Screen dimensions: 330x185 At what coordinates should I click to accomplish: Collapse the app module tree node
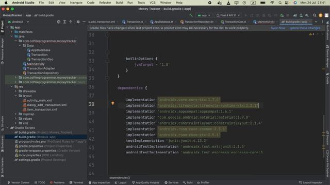(8, 27)
